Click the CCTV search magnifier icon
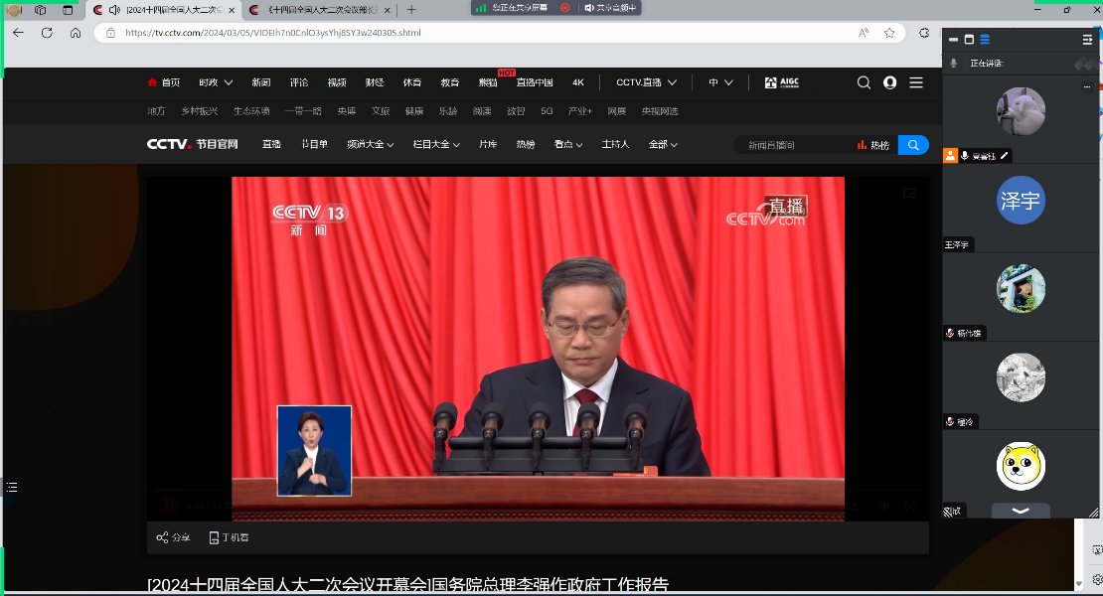This screenshot has height=596, width=1103. [x=864, y=82]
